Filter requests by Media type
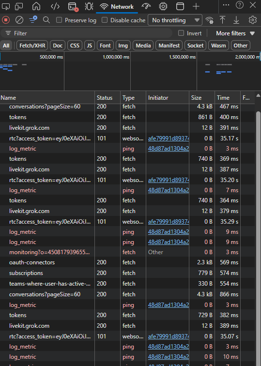This screenshot has width=261, height=366. coord(143,46)
